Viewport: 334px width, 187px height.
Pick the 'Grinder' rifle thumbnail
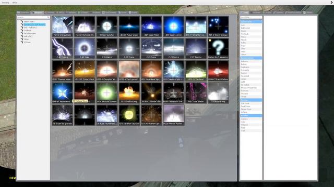(151, 93)
